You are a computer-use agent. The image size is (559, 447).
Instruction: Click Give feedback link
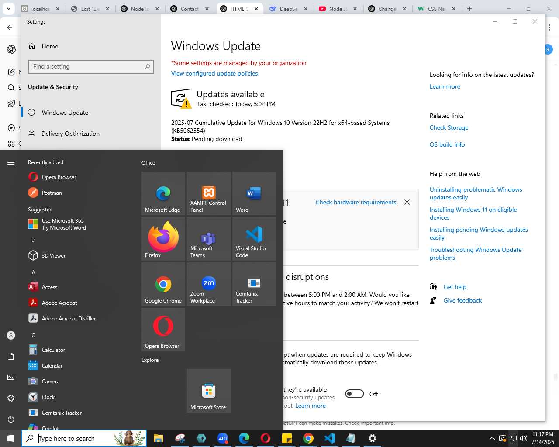(462, 300)
